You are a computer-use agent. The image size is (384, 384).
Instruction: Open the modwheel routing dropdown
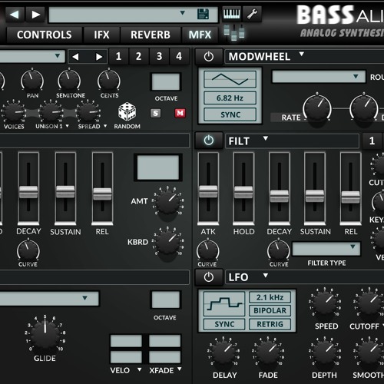tap(319, 77)
